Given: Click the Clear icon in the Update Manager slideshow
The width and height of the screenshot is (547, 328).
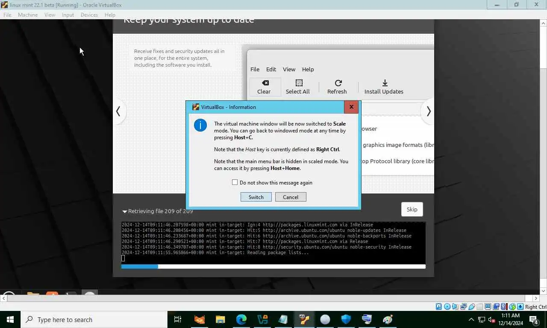Looking at the screenshot, I should click(x=265, y=83).
